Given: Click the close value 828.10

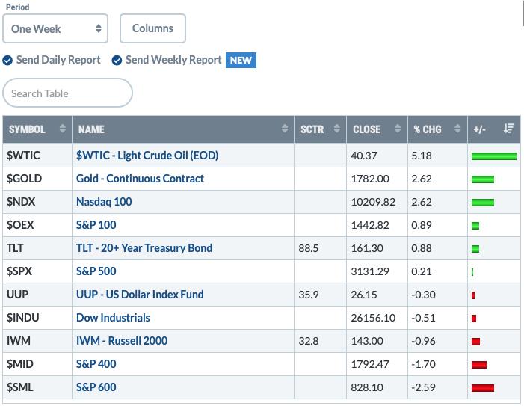Looking at the screenshot, I should click(x=367, y=387).
